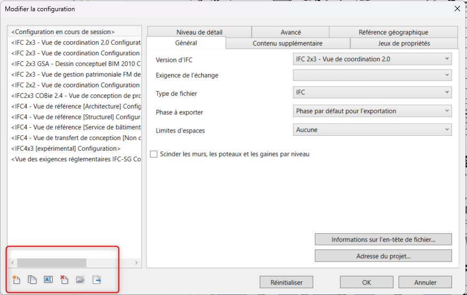
Task: Click 'Informations sur l'en-tête de fichier...' button
Action: pos(383,240)
